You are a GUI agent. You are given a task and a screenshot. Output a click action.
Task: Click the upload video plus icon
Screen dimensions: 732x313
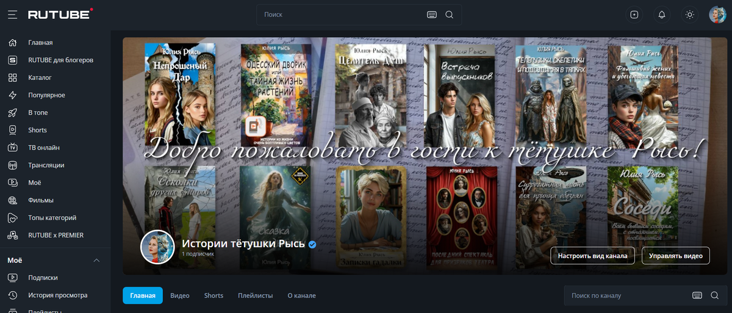634,15
